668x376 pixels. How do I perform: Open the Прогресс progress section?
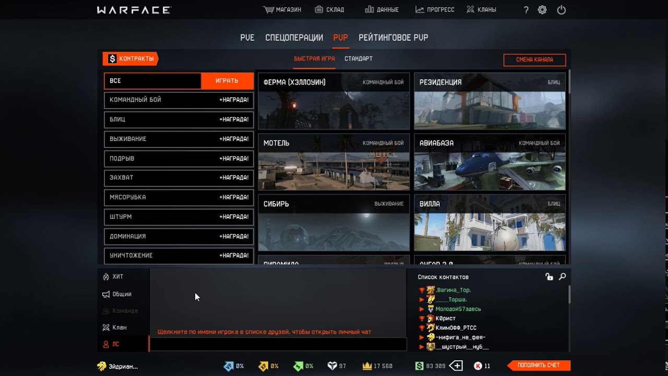(x=435, y=9)
